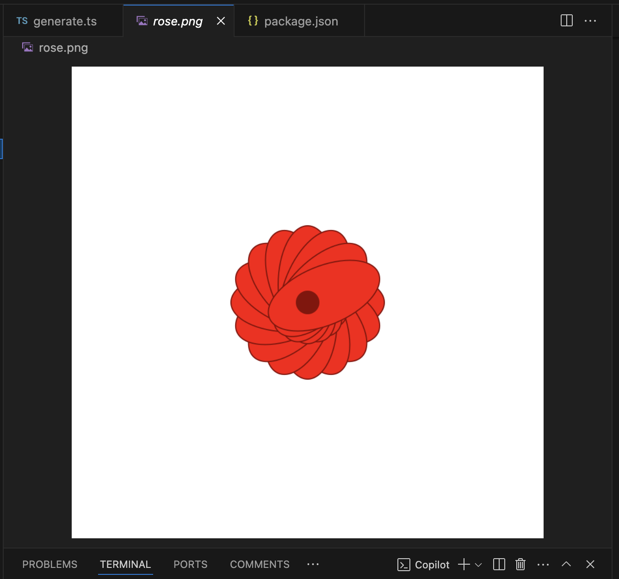
Task: Switch to the PORTS panel tab
Action: [191, 565]
